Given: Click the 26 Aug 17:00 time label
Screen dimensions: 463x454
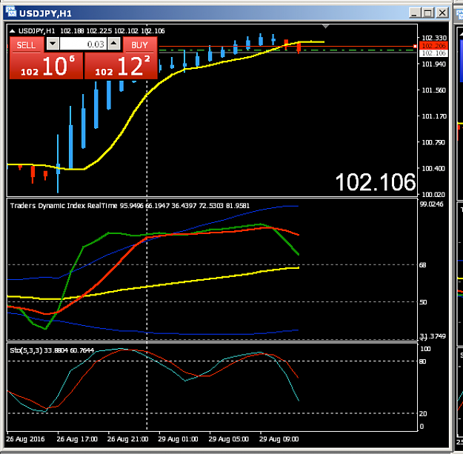Looking at the screenshot, I should [x=77, y=439].
